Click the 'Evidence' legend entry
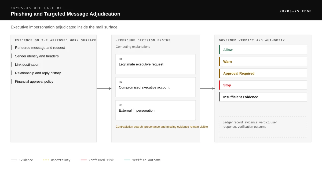The image size is (322, 169). tap(22, 160)
